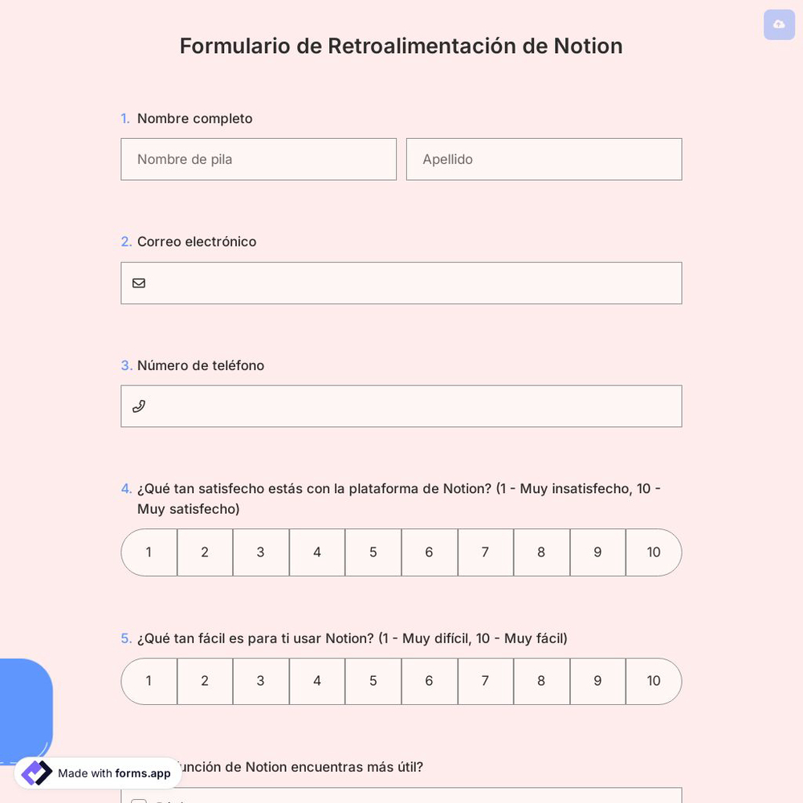The width and height of the screenshot is (803, 803).
Task: Select rating 10 for the ease question
Action: click(x=653, y=681)
